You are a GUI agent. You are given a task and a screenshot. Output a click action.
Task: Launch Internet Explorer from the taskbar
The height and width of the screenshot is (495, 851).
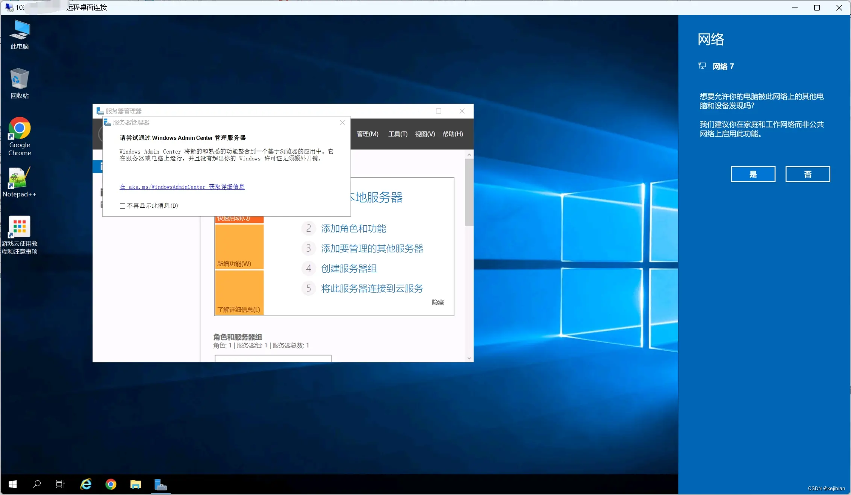86,485
